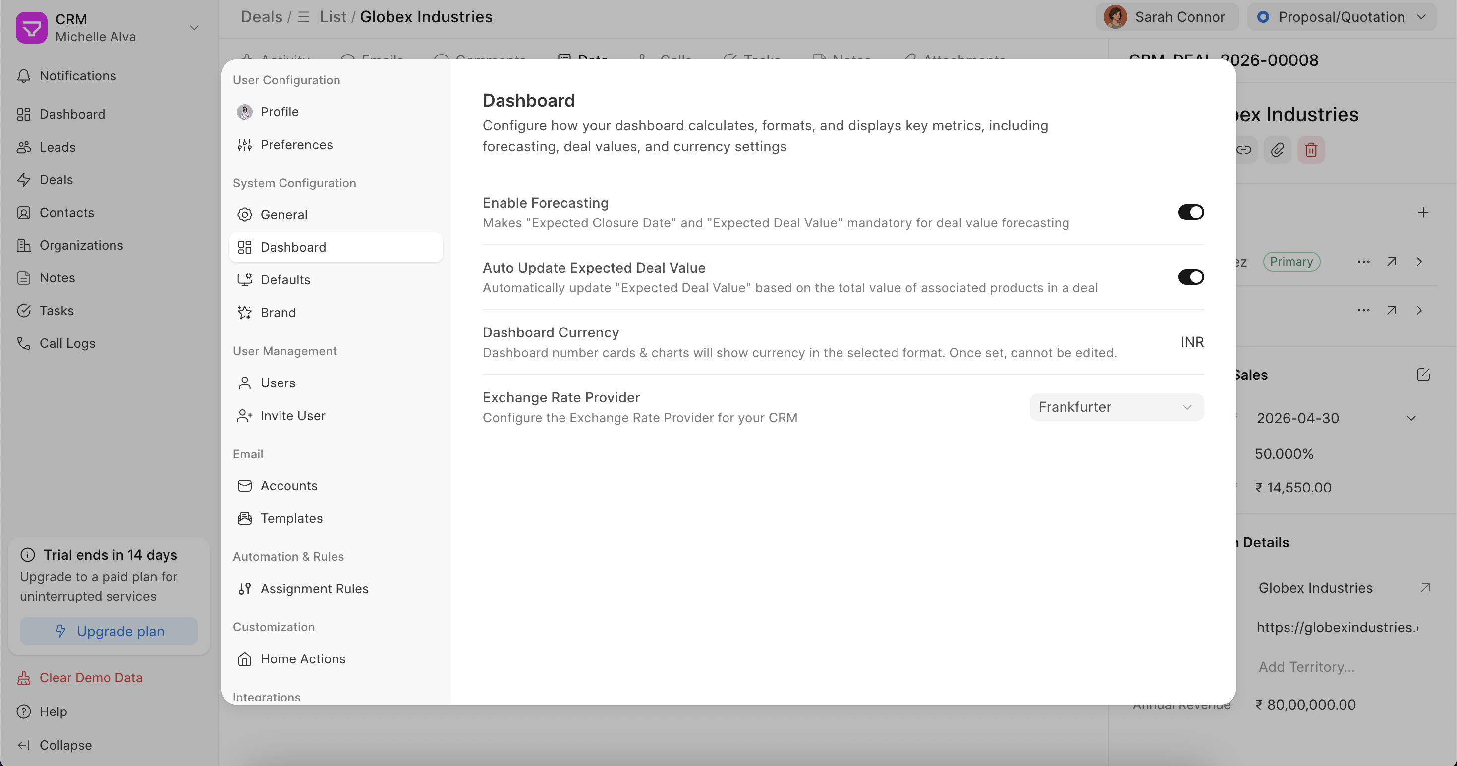Click the CRM app logo
This screenshot has width=1457, height=766.
pyautogui.click(x=32, y=28)
